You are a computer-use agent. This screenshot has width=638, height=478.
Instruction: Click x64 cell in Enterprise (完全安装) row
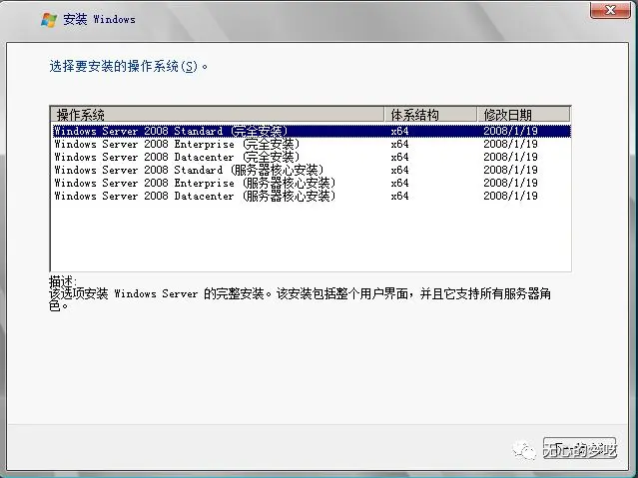click(399, 144)
